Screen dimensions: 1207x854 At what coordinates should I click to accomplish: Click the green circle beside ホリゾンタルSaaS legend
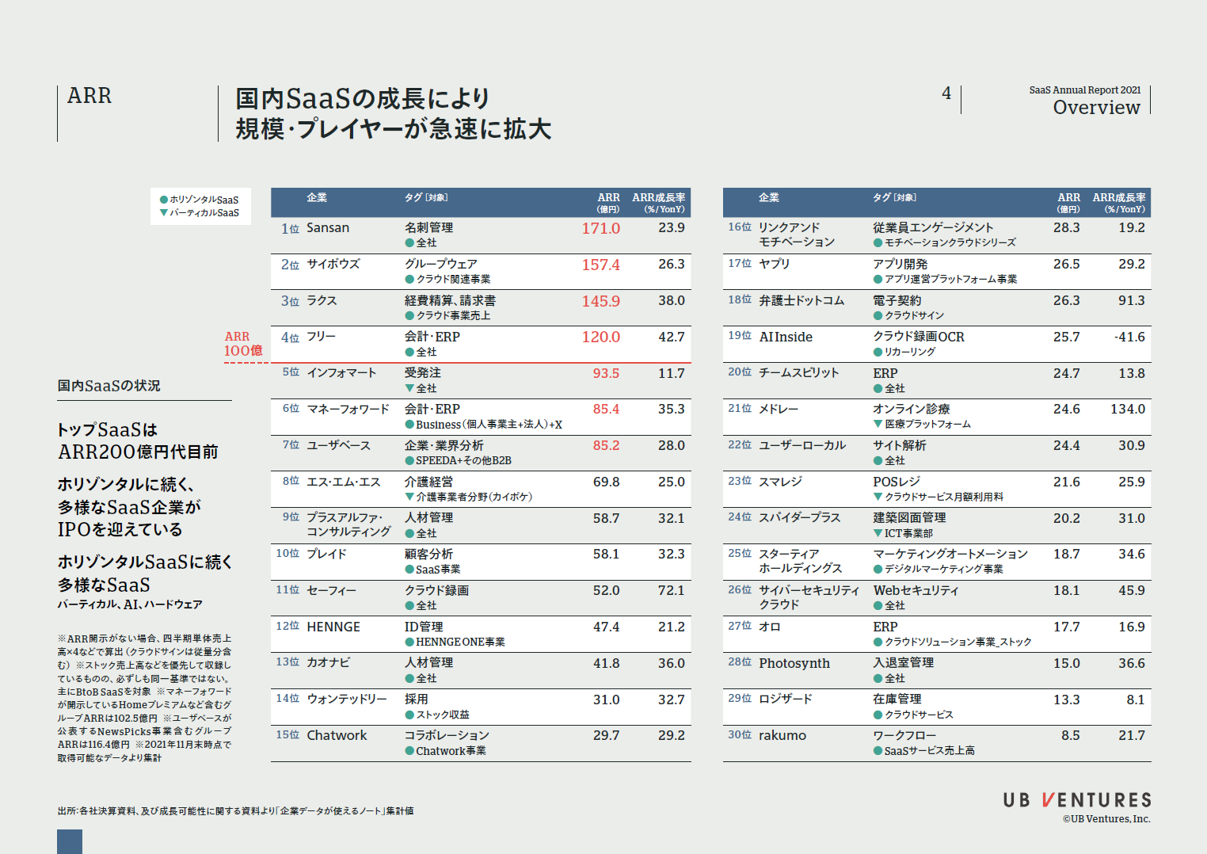(x=164, y=200)
